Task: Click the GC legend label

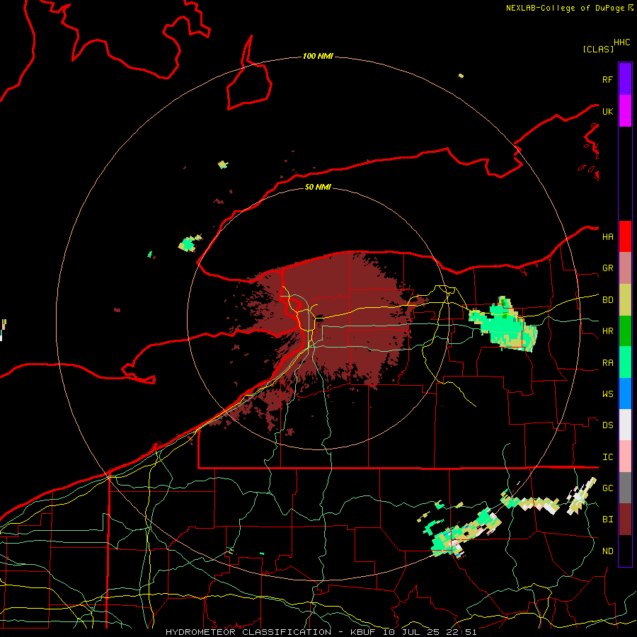Action: 607,488
